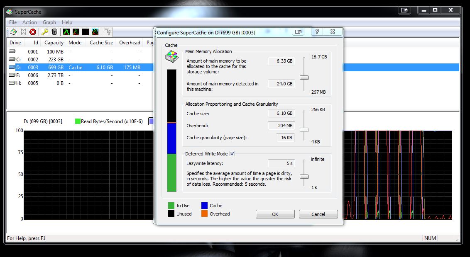The height and width of the screenshot is (257, 470).
Task: Click the F: drive icon in the list
Action: (x=12, y=75)
